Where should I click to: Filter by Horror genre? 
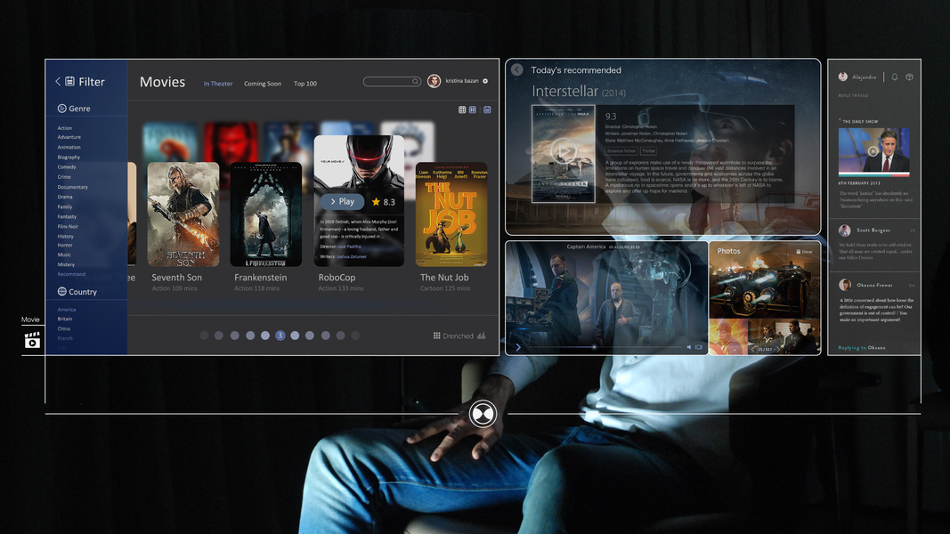pos(65,246)
